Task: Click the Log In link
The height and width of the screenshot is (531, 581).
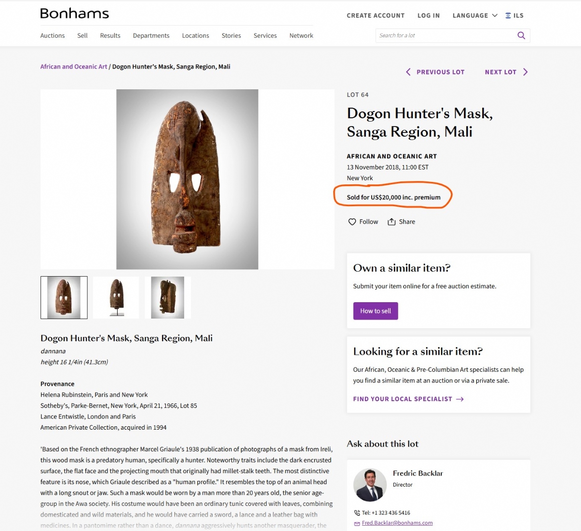Action: (429, 15)
